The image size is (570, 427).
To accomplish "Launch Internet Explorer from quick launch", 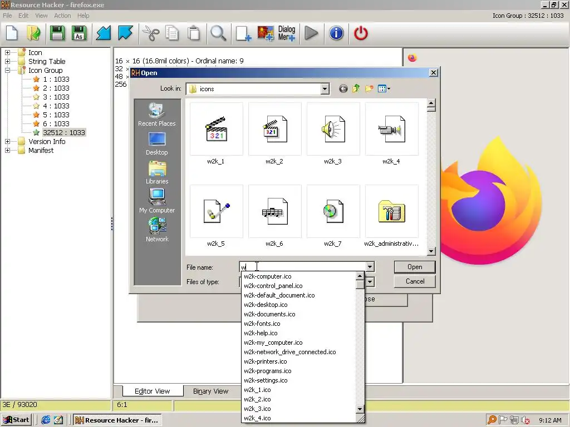I will coord(46,420).
